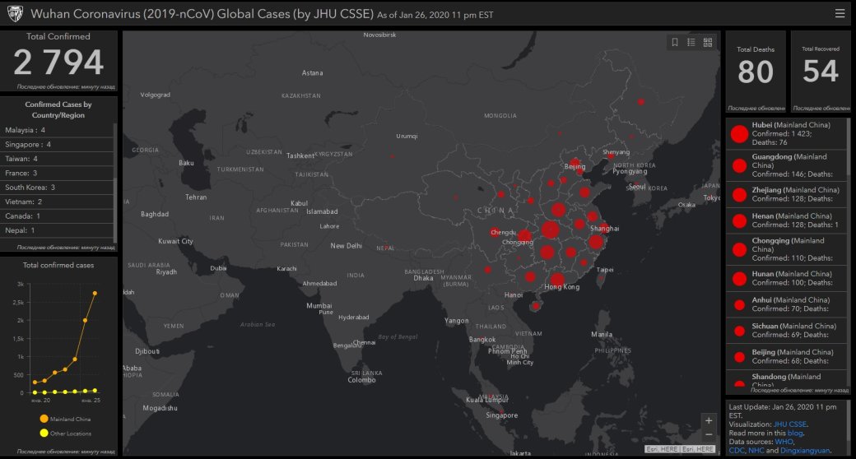Open the hamburger menu in the header
The image size is (856, 459).
(840, 13)
